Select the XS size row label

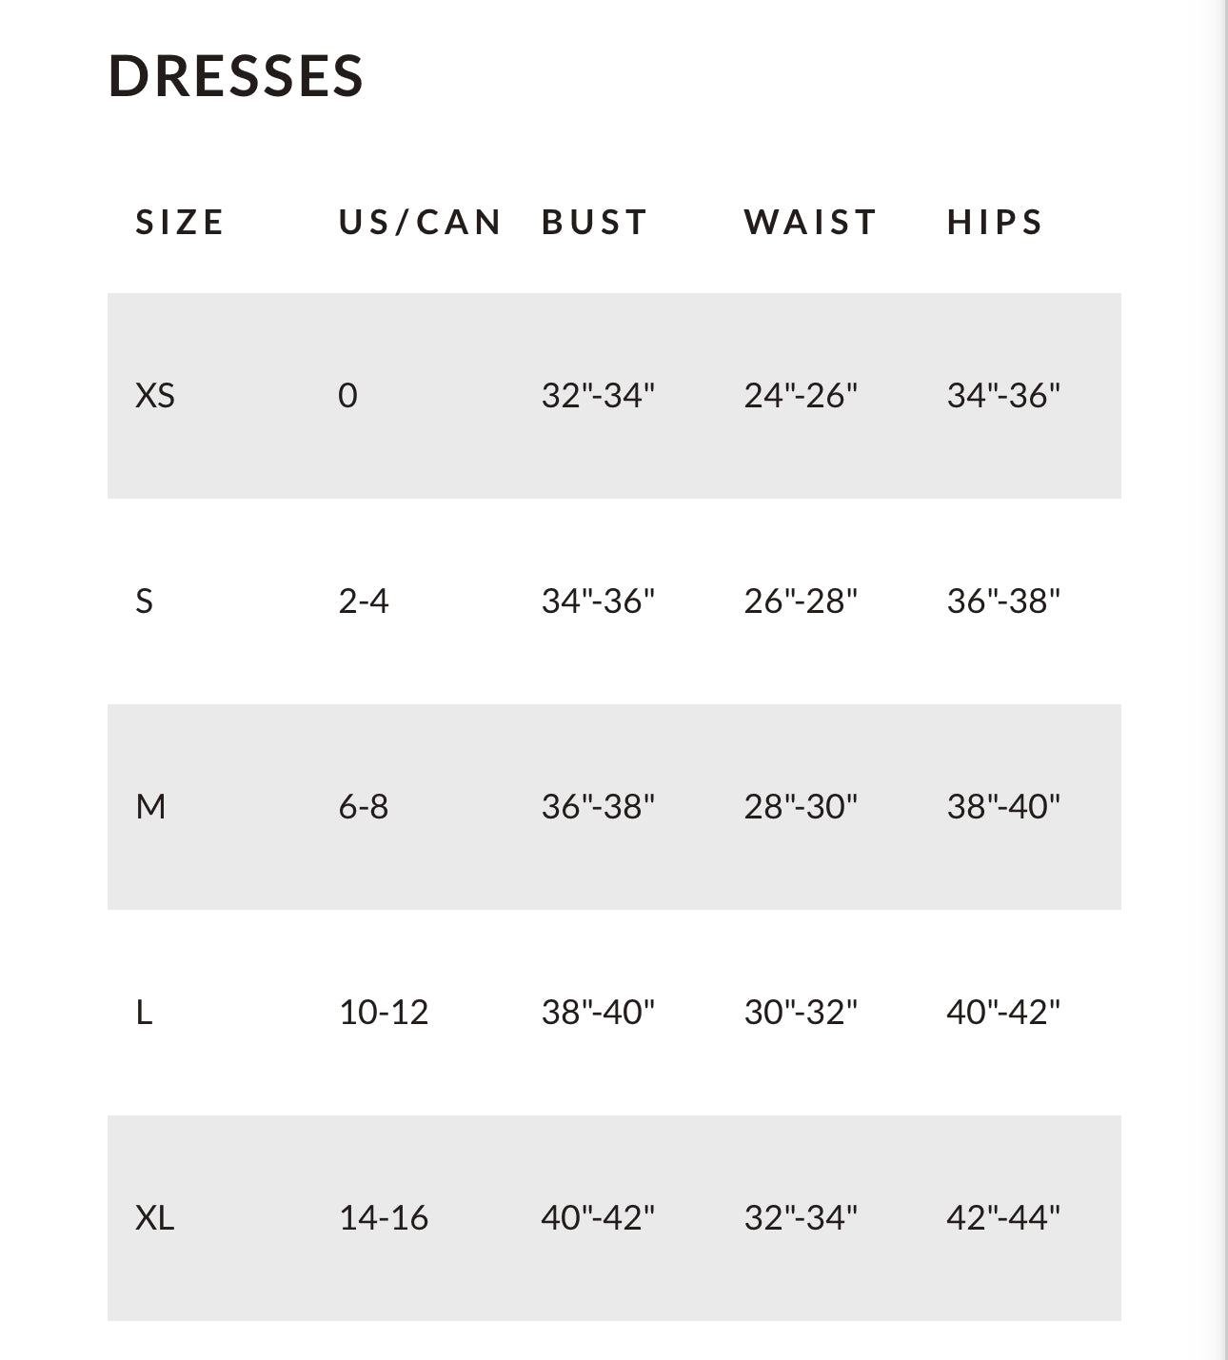tap(155, 395)
